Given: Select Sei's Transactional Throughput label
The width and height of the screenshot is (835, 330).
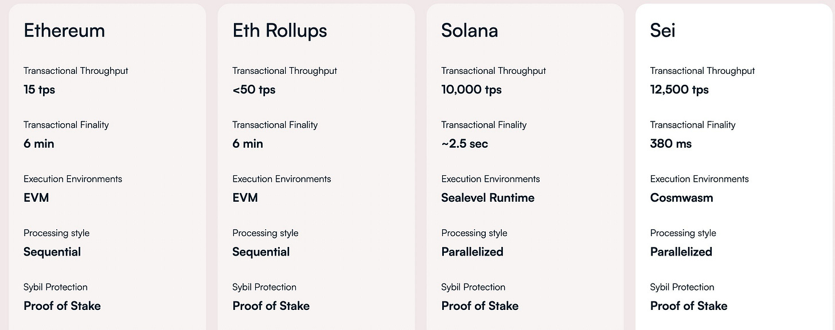Looking at the screenshot, I should tap(703, 71).
